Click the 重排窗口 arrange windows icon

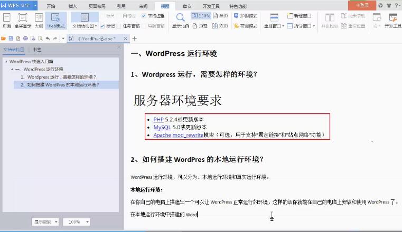[x=274, y=17]
